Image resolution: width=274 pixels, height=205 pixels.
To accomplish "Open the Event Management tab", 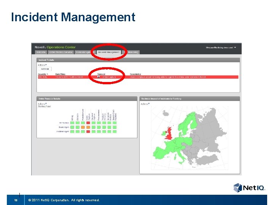I will tap(85, 52).
